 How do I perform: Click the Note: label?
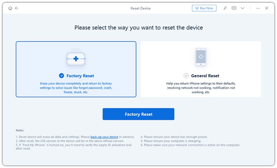pyautogui.click(x=20, y=130)
